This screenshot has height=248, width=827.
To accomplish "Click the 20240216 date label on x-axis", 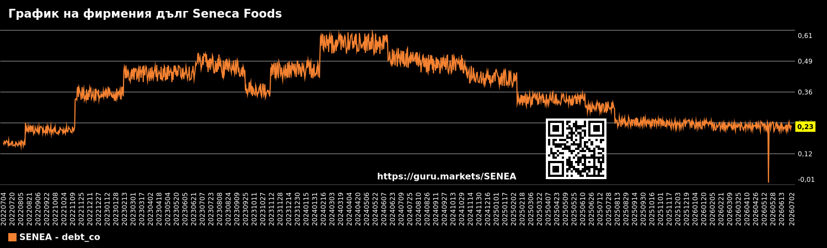I will click(x=324, y=209).
